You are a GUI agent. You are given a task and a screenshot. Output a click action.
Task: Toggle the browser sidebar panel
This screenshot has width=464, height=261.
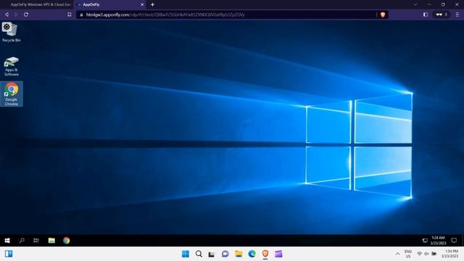coord(426,14)
